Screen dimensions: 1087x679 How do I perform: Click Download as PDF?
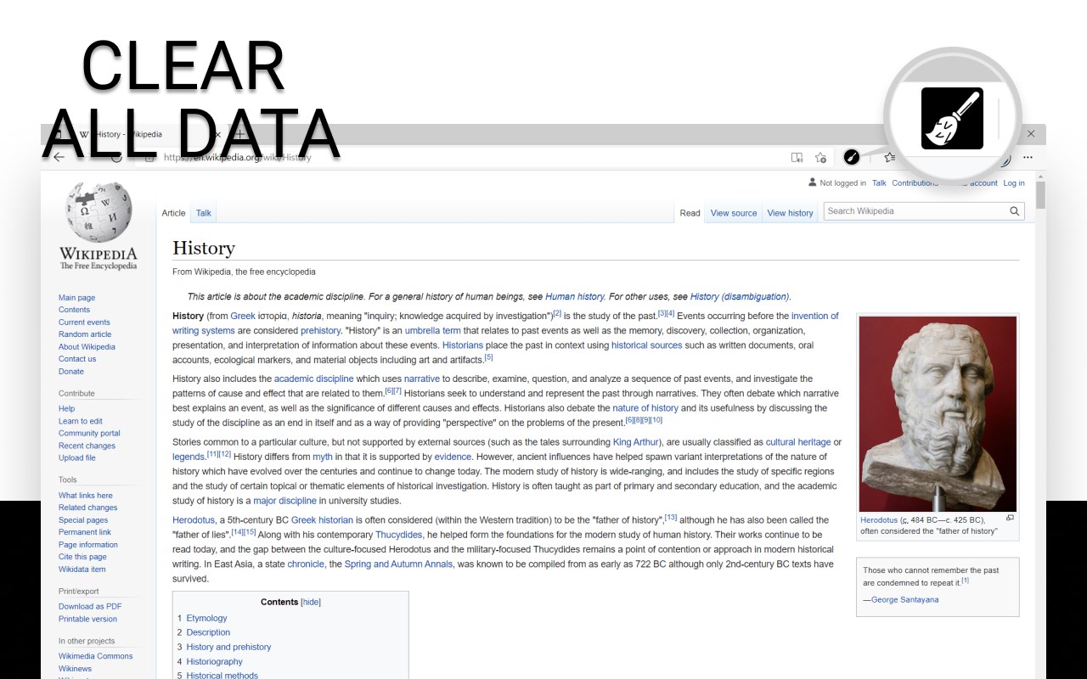tap(90, 607)
